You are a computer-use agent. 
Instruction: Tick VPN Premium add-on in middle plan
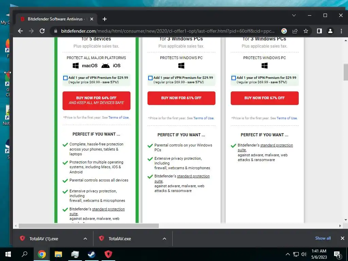coord(150,78)
